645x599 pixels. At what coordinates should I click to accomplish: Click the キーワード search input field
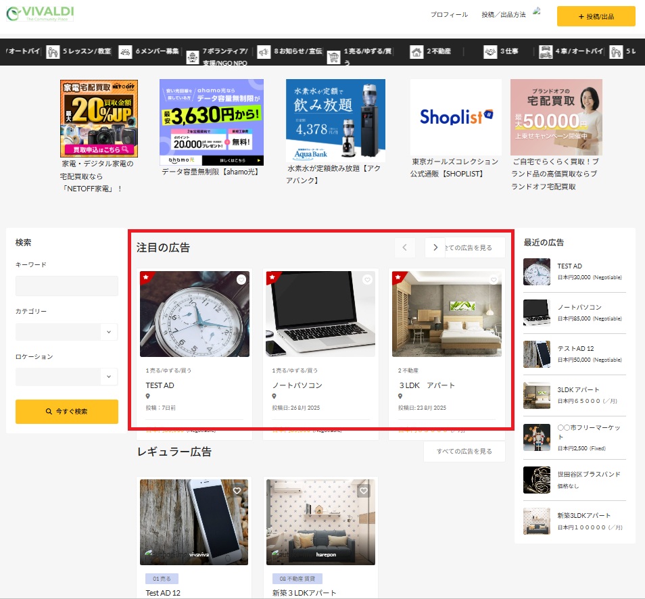66,286
